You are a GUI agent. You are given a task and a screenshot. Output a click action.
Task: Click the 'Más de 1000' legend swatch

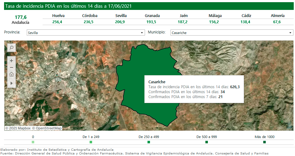pos(265,142)
